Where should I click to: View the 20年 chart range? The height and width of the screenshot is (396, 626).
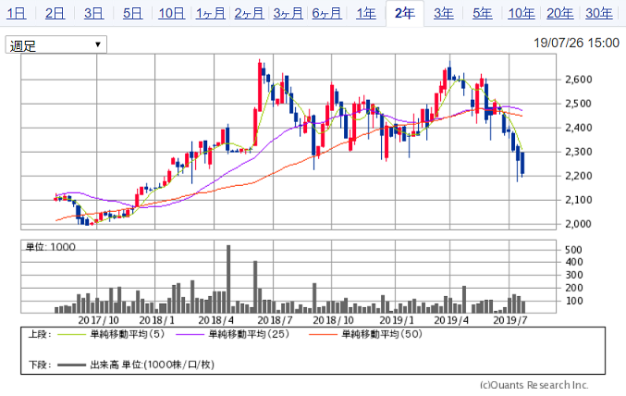point(560,14)
